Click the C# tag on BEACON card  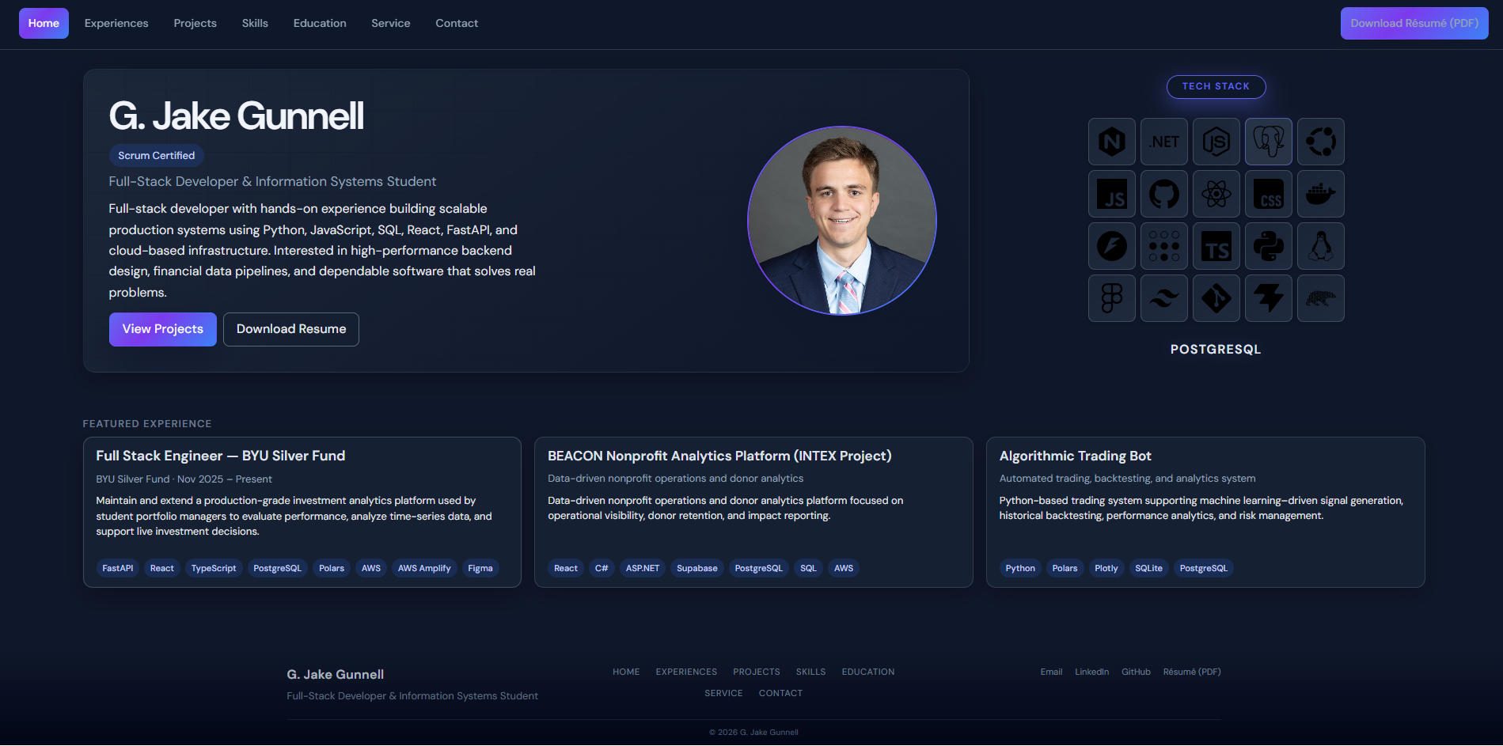[x=602, y=568]
